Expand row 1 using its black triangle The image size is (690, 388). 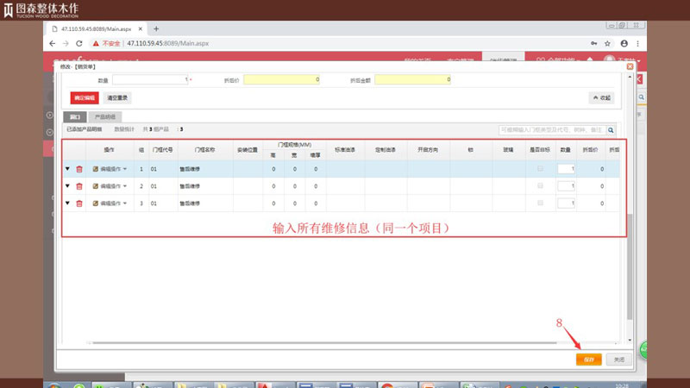(67, 169)
